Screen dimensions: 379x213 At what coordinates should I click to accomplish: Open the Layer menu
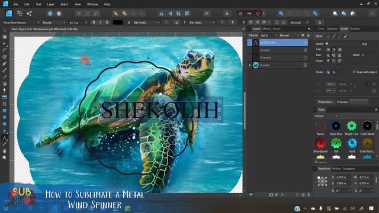pyautogui.click(x=50, y=4)
